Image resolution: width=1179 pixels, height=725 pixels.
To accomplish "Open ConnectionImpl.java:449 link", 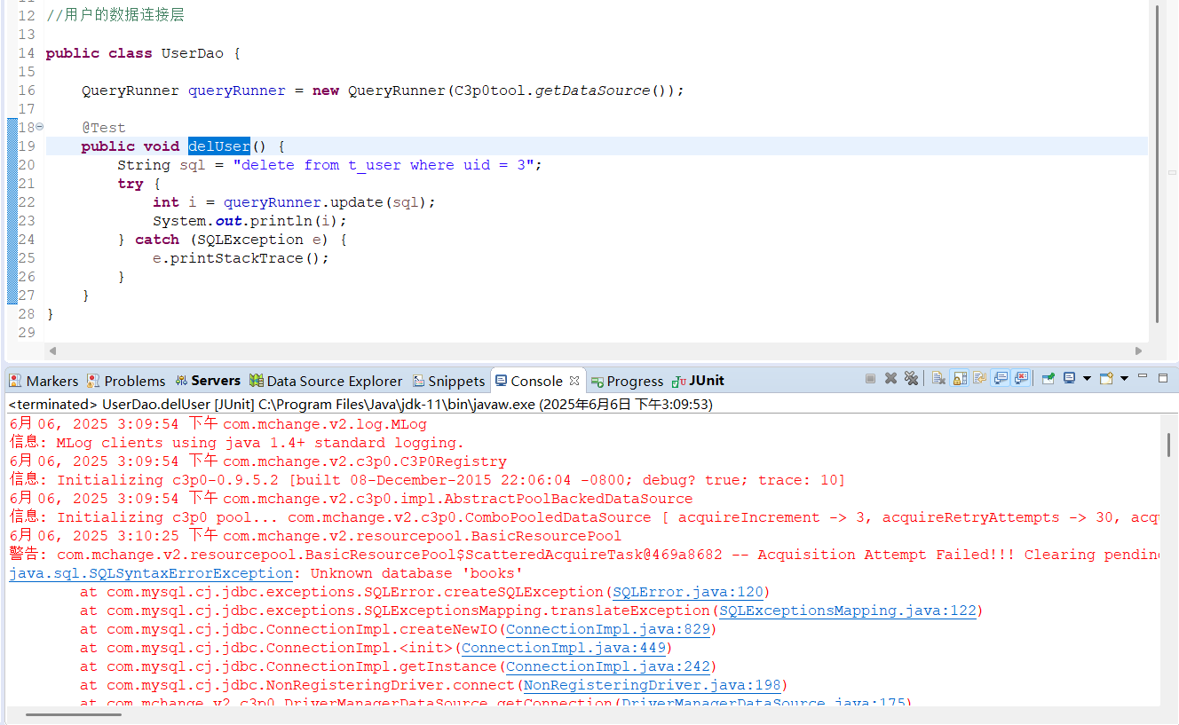I will pyautogui.click(x=564, y=648).
